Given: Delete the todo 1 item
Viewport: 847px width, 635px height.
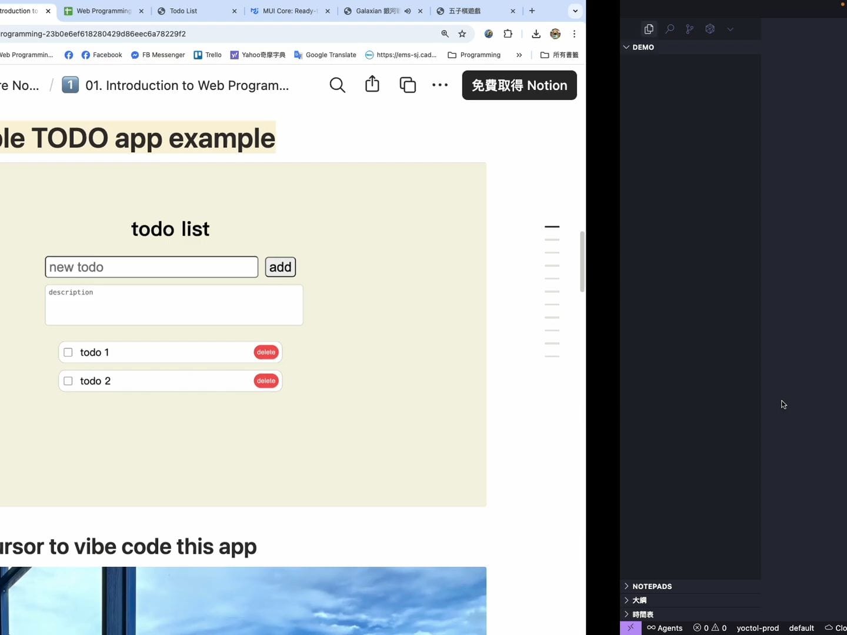Looking at the screenshot, I should [x=266, y=352].
